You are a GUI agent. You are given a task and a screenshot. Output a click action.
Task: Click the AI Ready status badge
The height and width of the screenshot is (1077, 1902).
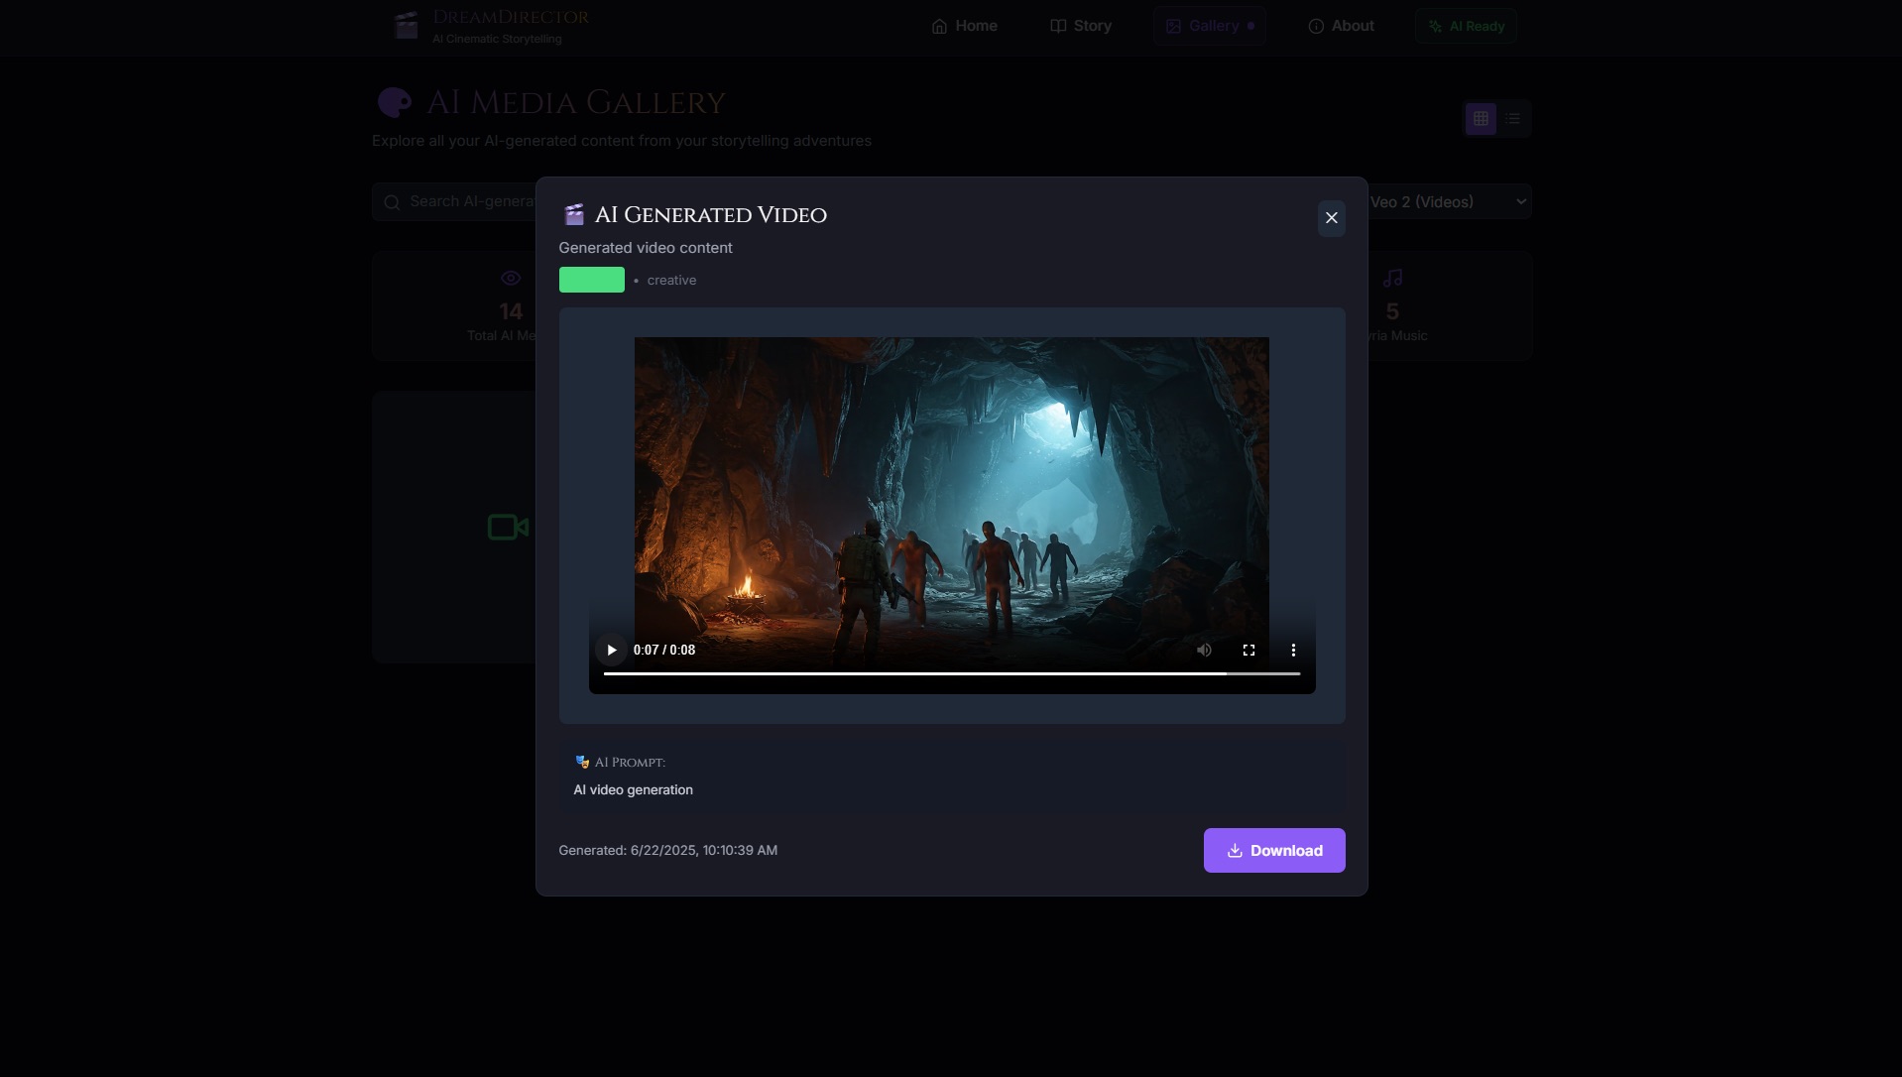click(1466, 26)
